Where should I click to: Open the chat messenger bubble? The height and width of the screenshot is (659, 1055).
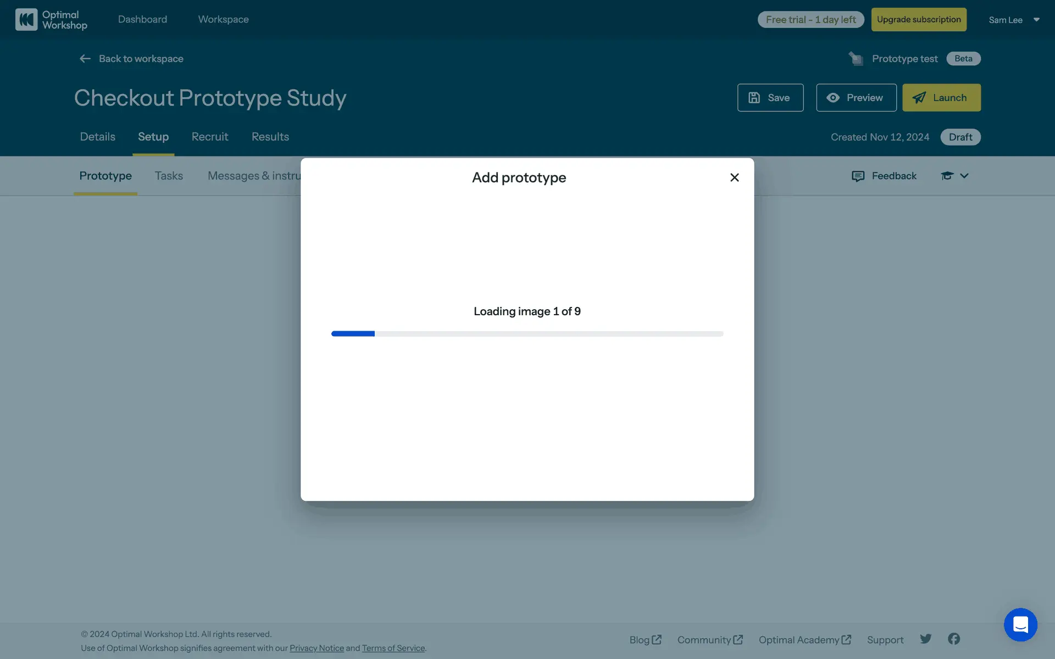[x=1020, y=624]
